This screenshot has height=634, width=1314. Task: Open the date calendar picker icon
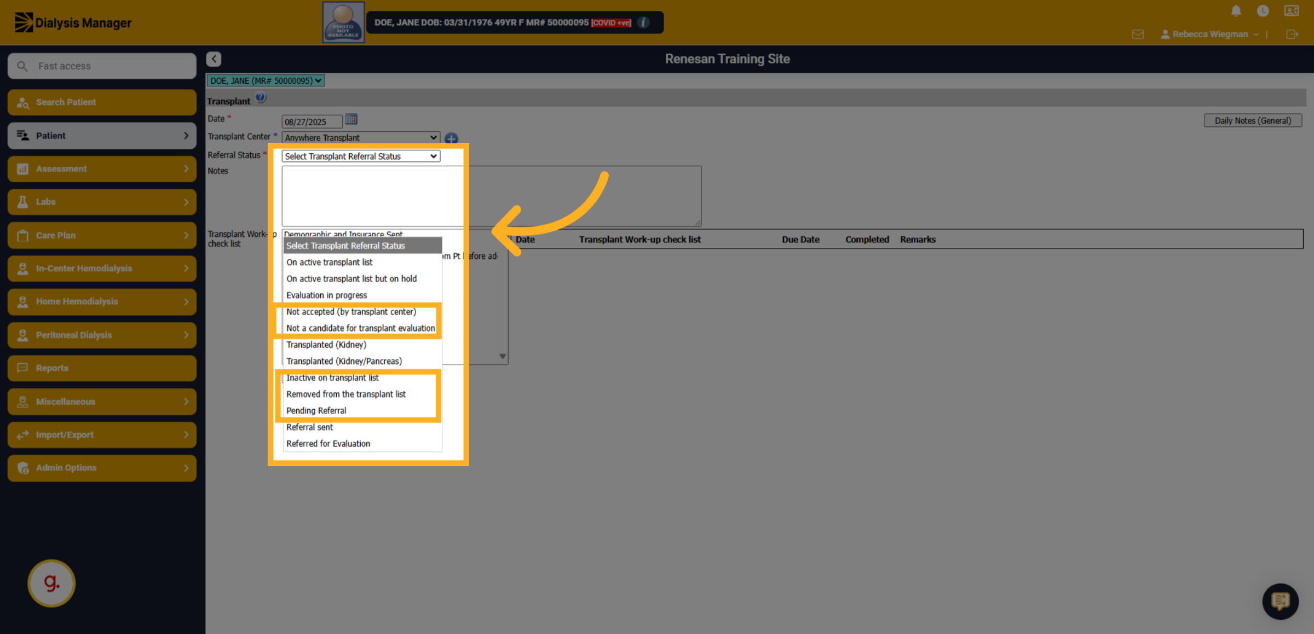point(351,119)
